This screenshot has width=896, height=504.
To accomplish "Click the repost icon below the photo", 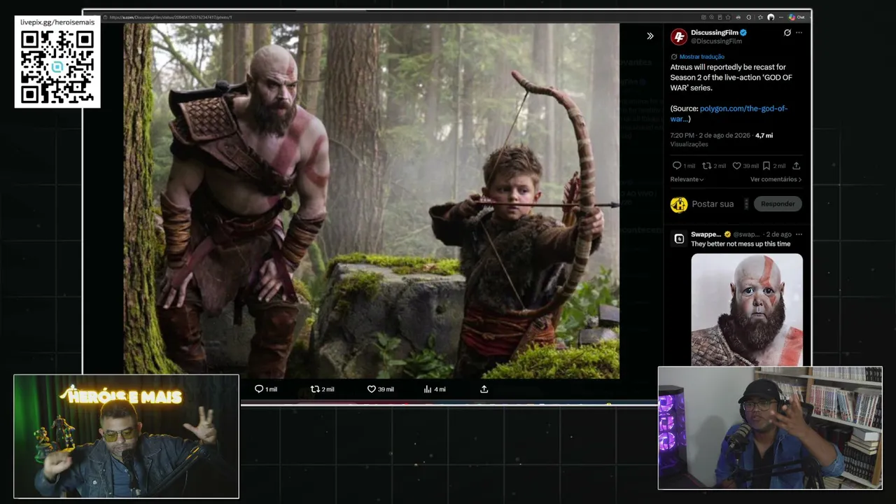I will click(315, 389).
